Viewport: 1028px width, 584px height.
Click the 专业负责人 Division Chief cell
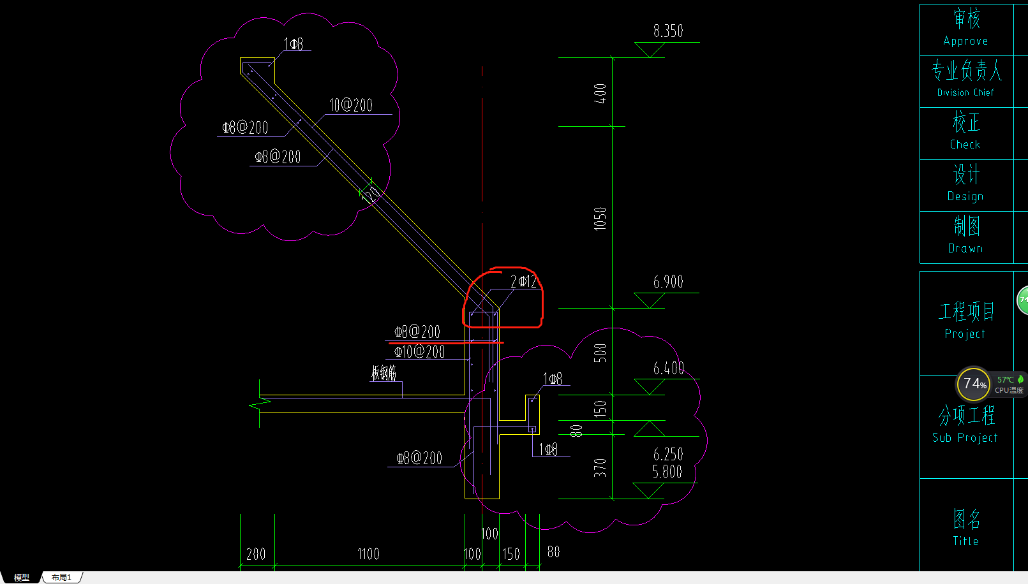966,81
